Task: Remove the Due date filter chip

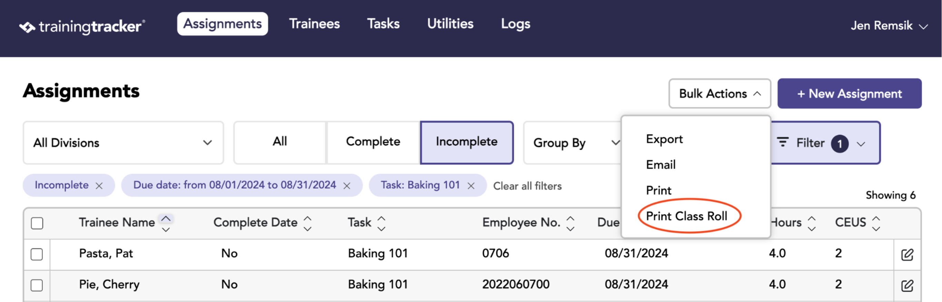Action: pyautogui.click(x=347, y=185)
